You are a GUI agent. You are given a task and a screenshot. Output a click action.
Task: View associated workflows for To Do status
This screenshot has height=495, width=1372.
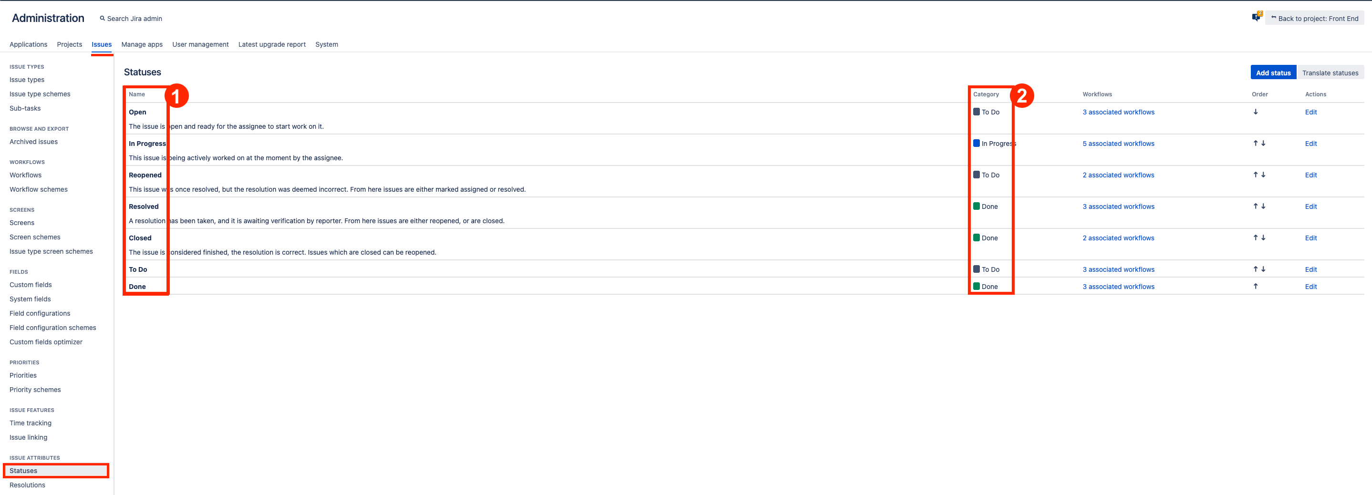click(1119, 269)
